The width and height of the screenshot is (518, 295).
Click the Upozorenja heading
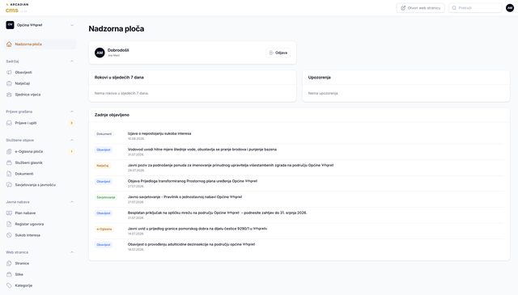click(x=319, y=78)
